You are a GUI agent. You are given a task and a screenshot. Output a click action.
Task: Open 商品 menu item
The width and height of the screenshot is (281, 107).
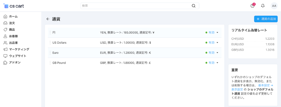12,30
